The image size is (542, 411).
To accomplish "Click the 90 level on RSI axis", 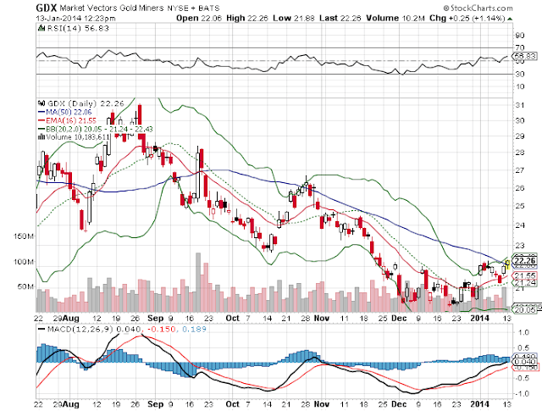I will [x=519, y=35].
